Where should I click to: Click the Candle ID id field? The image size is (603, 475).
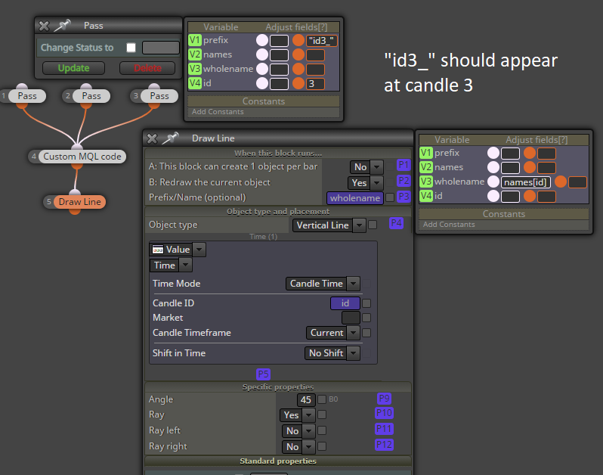345,303
